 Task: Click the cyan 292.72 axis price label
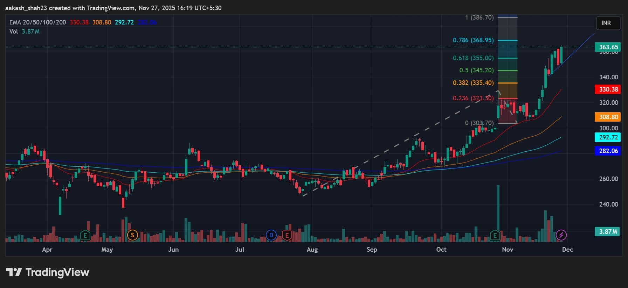click(608, 137)
